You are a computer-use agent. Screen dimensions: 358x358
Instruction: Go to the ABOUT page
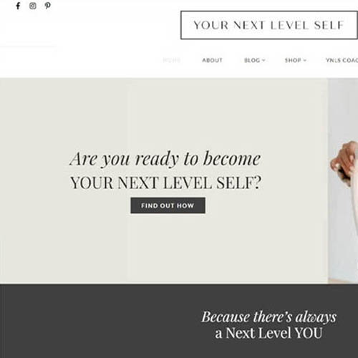pos(212,60)
